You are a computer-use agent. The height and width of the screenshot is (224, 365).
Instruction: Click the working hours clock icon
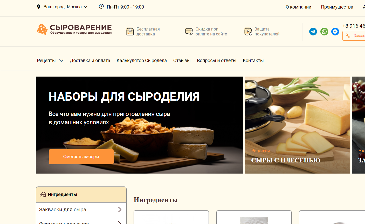click(101, 6)
